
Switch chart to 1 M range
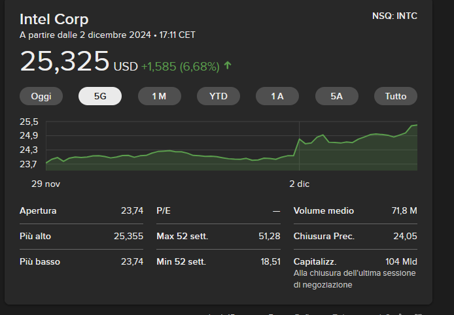159,96
